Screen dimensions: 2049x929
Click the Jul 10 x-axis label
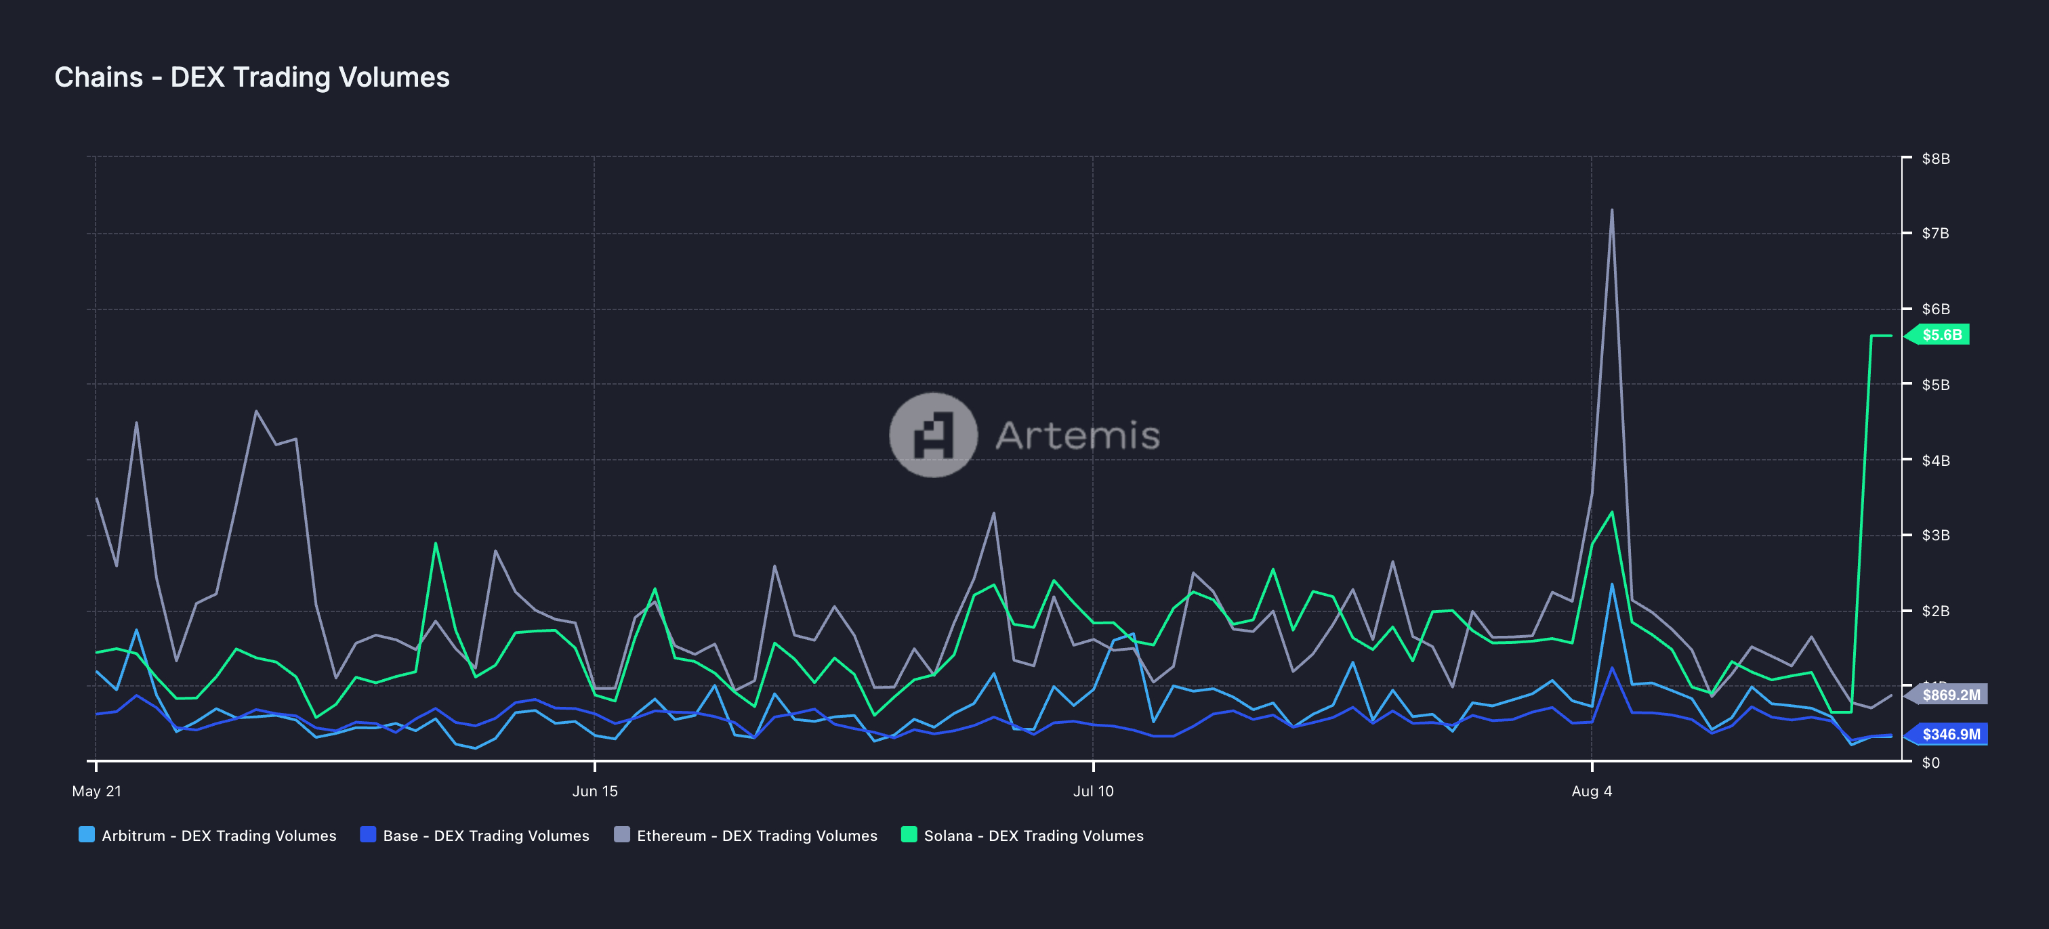[x=1093, y=791]
